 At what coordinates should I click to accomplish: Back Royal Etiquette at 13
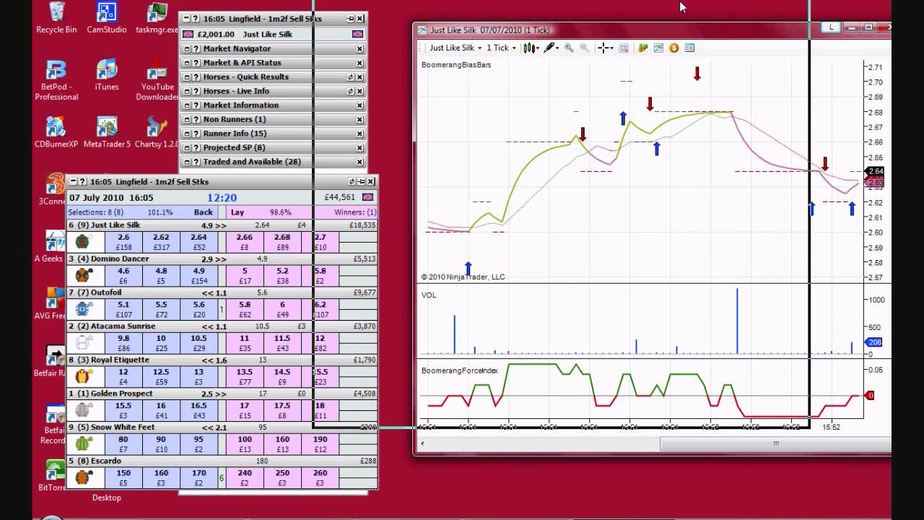coord(199,376)
